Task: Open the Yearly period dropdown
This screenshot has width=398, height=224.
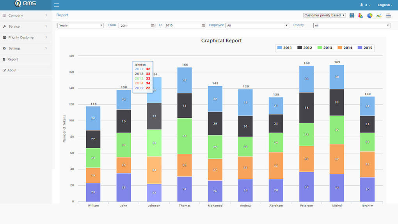Action: 80,25
